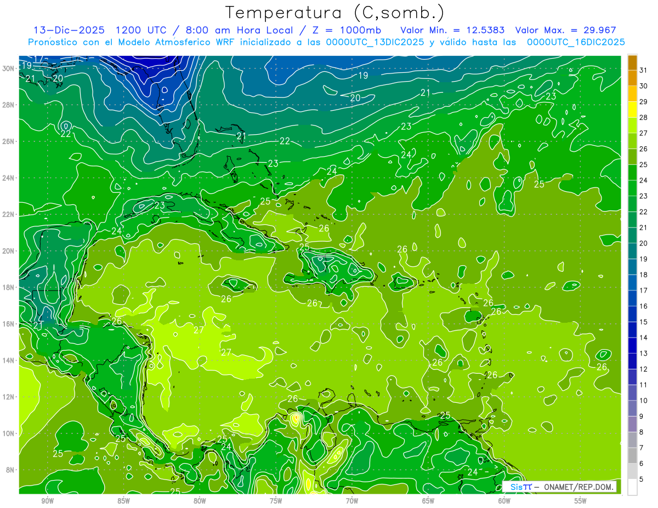
Task: Click the "30N" latitude axis label
Action: click(x=8, y=69)
